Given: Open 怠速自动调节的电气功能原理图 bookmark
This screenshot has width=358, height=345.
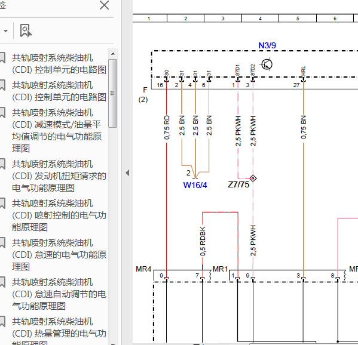Looking at the screenshot, I should (59, 294).
